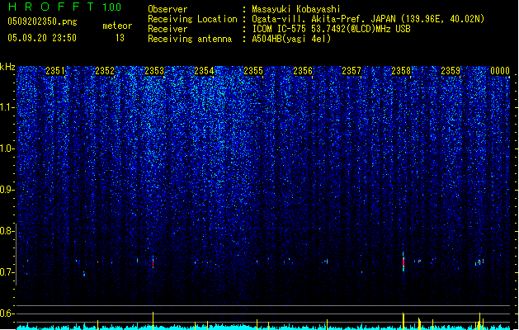Click the Observer label
Screen dimensions: 519x330
point(167,9)
